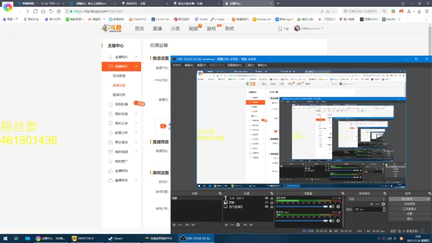This screenshot has width=432, height=243.
Task: Open user account dropdown in Douyu header
Action: click(x=309, y=29)
